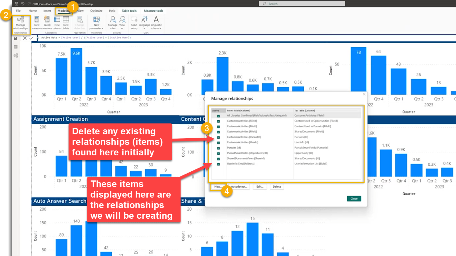Open Q&A setup
Image resolution: width=456 pixels, height=256 pixels.
point(134,23)
